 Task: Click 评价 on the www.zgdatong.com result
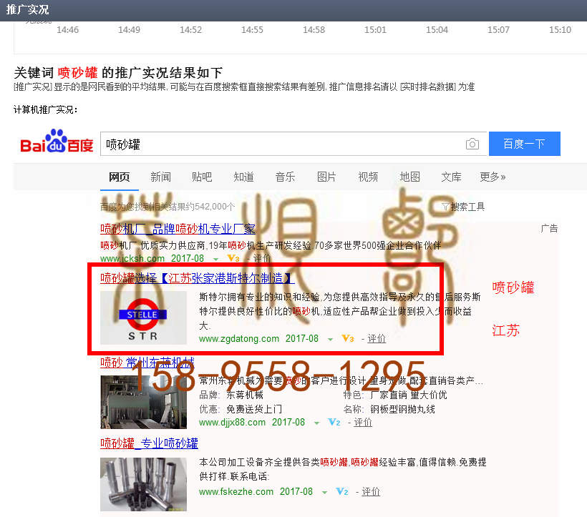click(x=377, y=339)
